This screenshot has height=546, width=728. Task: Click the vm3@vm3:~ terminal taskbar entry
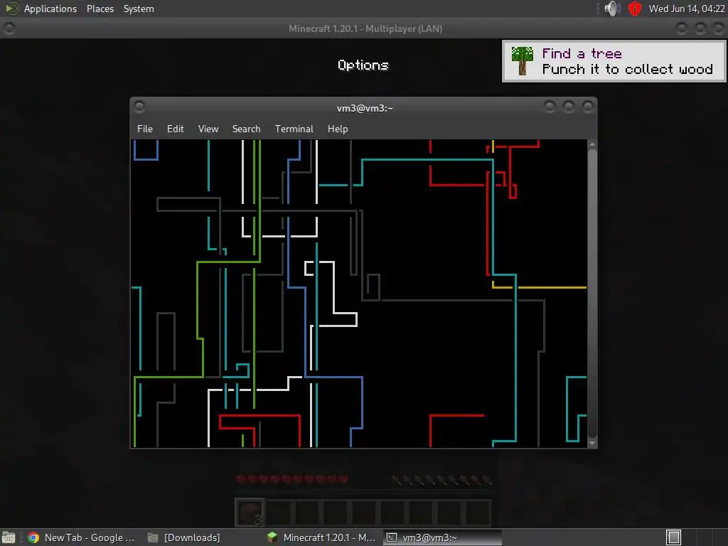442,537
